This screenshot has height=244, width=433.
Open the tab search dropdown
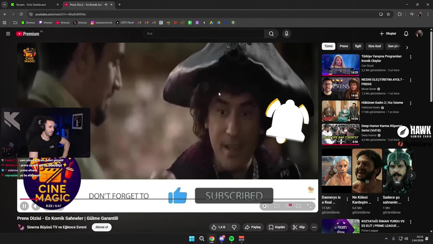coord(4,5)
